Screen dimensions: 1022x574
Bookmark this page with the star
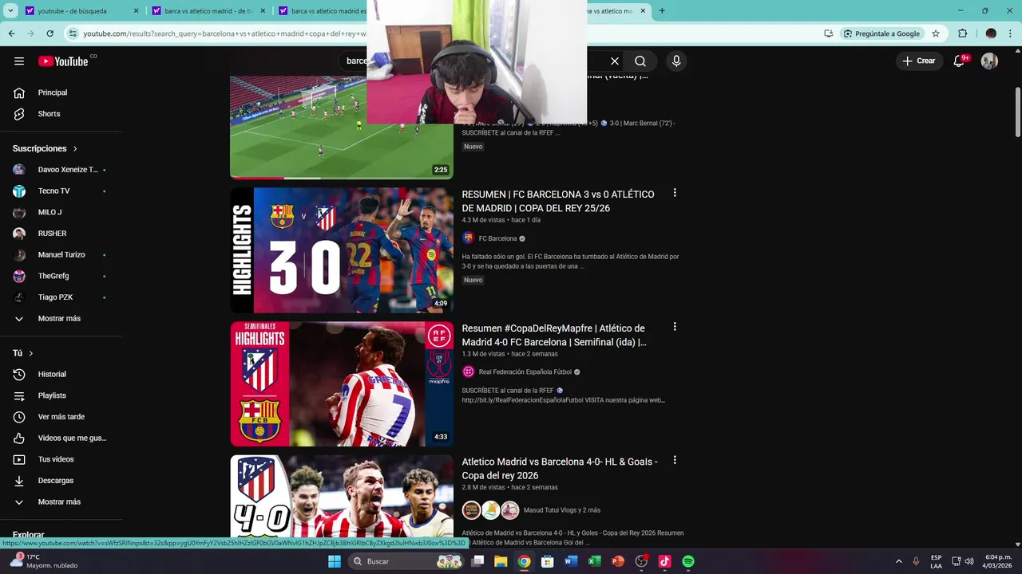[936, 33]
